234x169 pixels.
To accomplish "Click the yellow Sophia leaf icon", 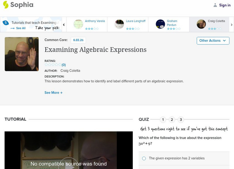I will point(5,5).
